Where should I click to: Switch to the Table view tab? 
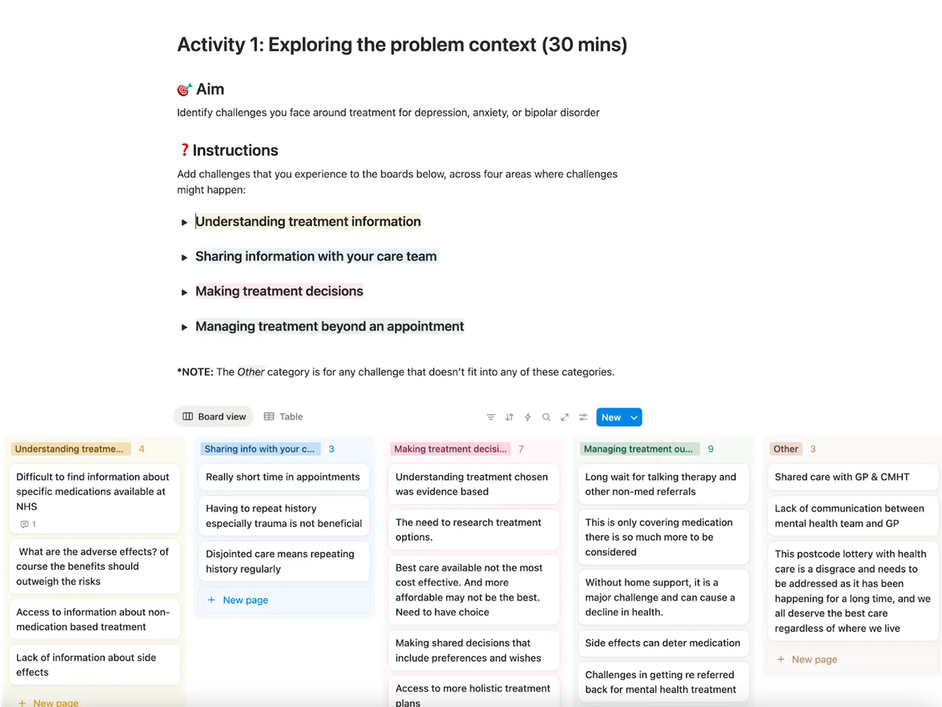point(283,417)
